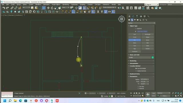Enable the Pie Slice checkbox
The image size is (183, 103).
point(138,86)
